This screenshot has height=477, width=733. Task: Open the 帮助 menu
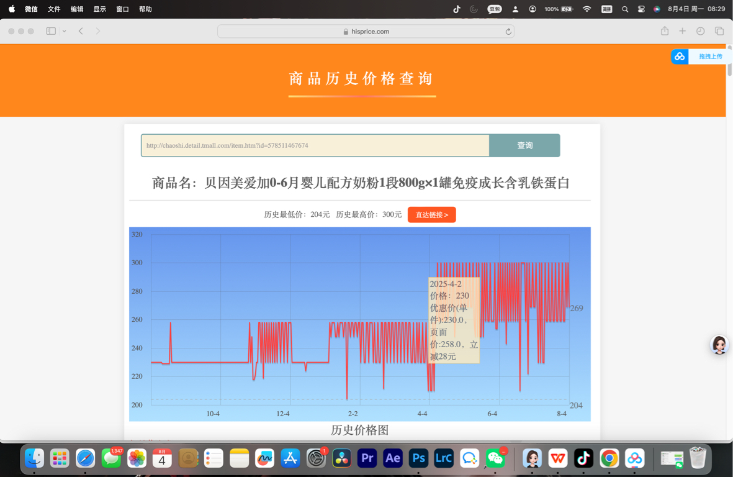coord(145,9)
